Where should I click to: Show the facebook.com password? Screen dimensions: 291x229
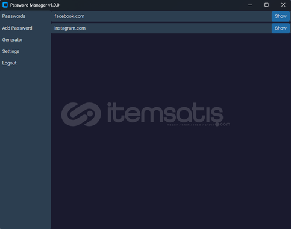281,16
